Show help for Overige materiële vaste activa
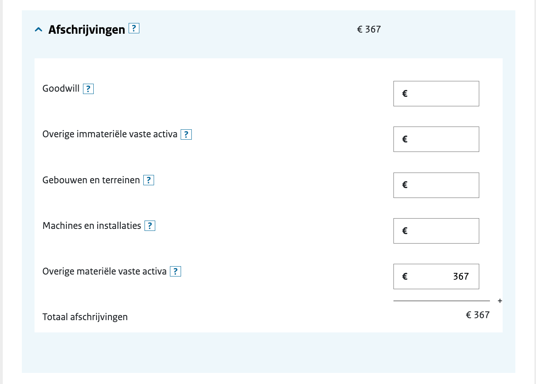 (175, 271)
